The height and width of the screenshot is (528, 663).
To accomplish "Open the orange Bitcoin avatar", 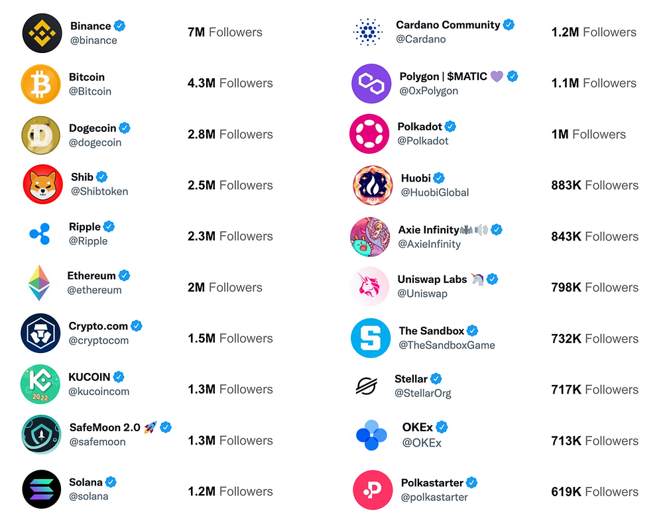I will (x=41, y=84).
